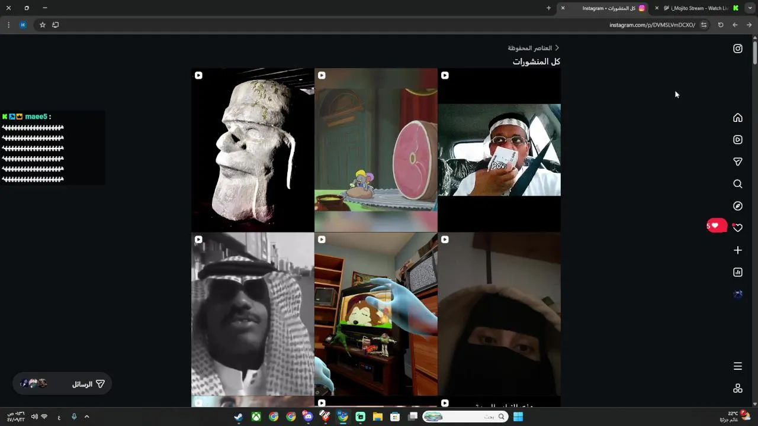Viewport: 758px width, 426px height.
Task: Open the blue hand holding TV reel
Action: [376, 314]
